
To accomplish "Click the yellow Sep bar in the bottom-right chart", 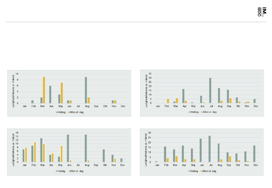I will (230, 159).
